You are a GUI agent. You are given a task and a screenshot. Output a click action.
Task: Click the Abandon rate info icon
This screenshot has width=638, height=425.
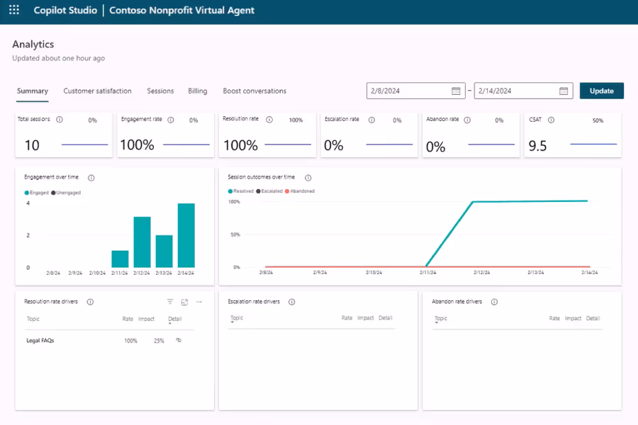pyautogui.click(x=468, y=120)
